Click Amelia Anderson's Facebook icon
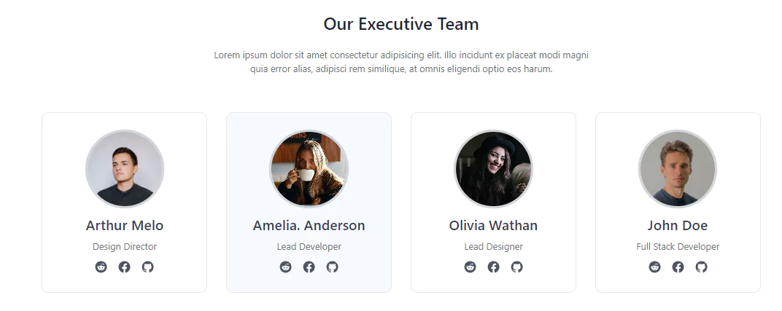Viewport: 782px width, 311px height. pos(309,267)
